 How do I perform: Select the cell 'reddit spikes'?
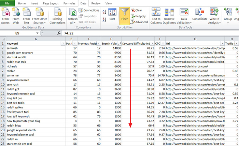[x=36, y=107]
